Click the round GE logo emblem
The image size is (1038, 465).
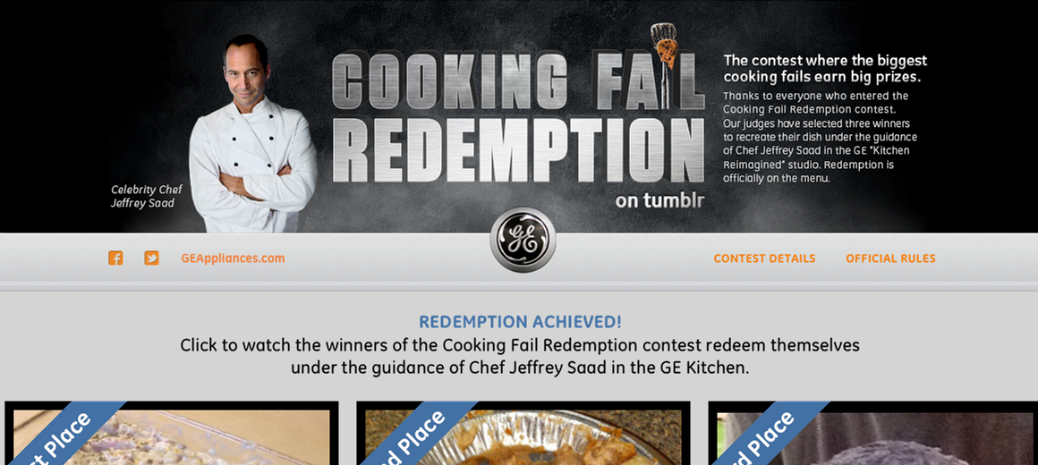(523, 240)
